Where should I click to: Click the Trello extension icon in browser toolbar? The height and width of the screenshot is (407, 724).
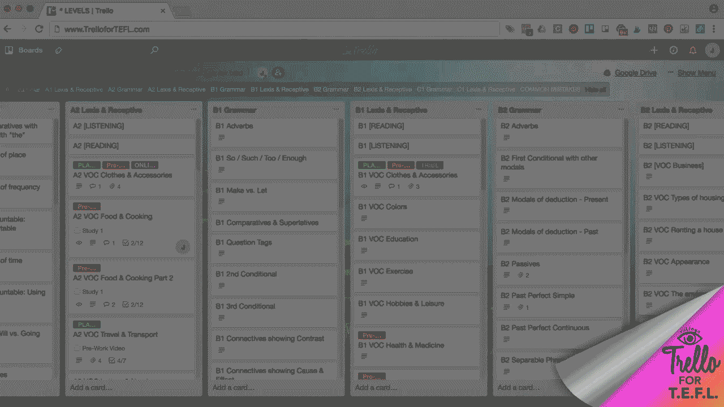(589, 29)
